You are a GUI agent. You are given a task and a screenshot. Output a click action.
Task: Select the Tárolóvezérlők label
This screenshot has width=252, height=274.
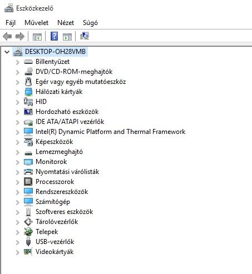tap(57, 222)
